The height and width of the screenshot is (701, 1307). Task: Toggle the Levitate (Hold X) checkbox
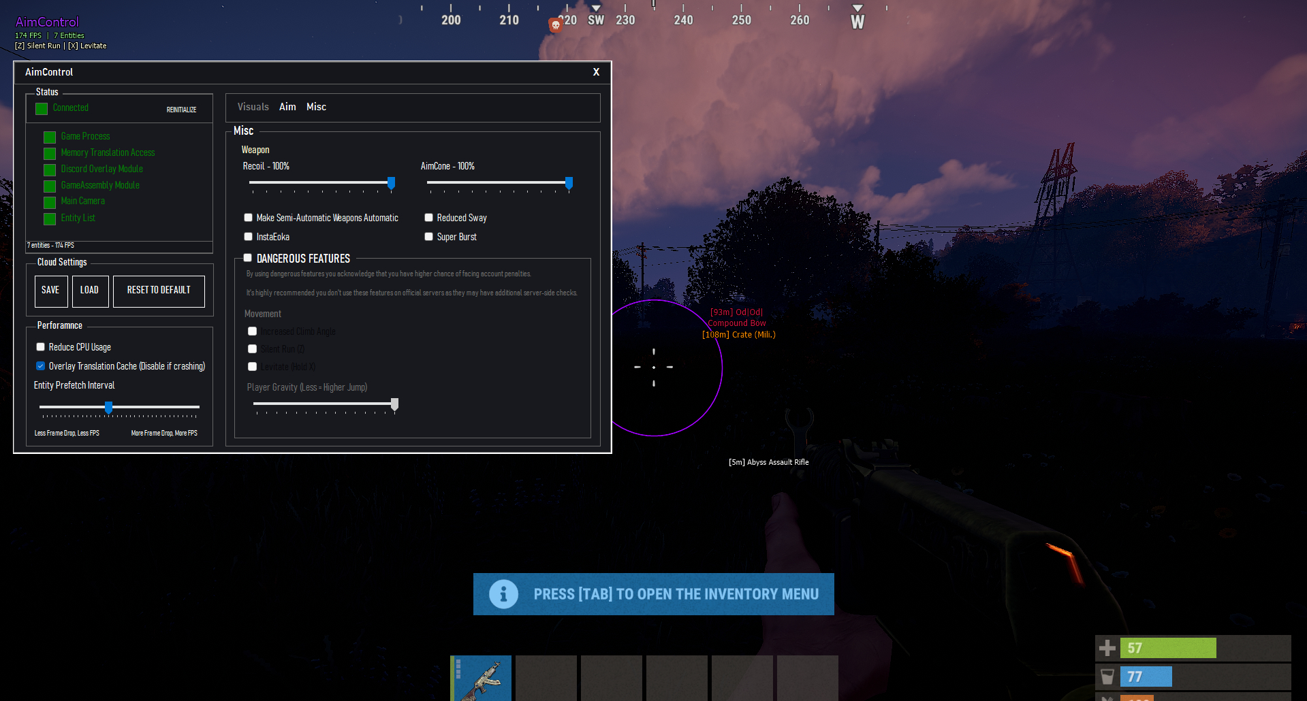point(252,367)
